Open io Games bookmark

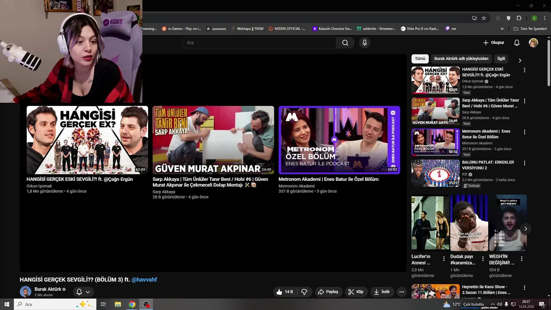click(x=181, y=29)
